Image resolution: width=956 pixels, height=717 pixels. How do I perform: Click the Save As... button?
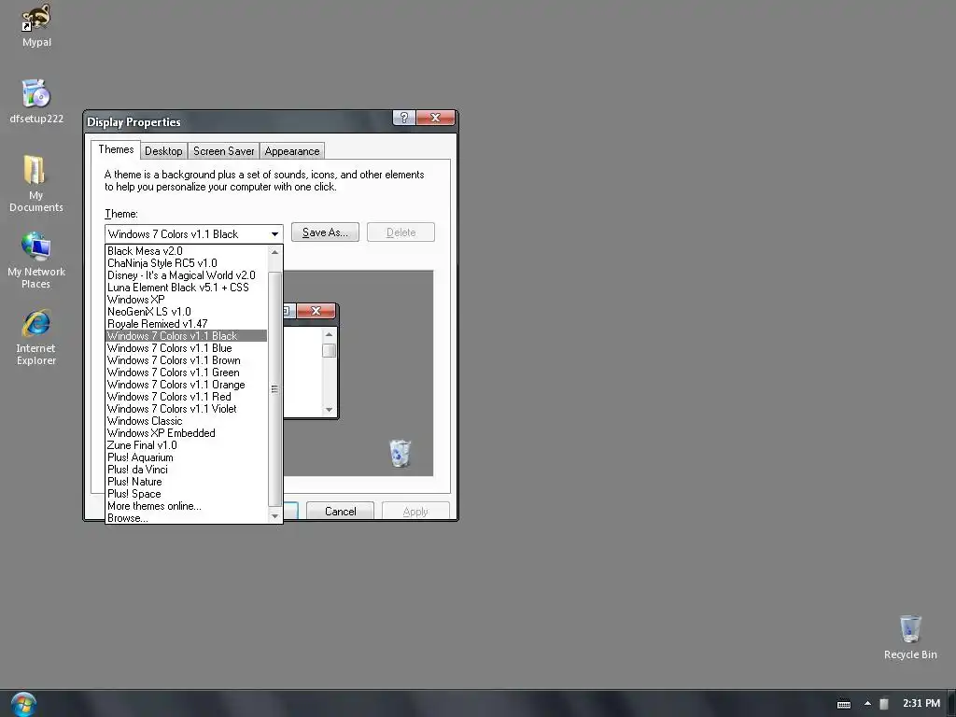(325, 232)
